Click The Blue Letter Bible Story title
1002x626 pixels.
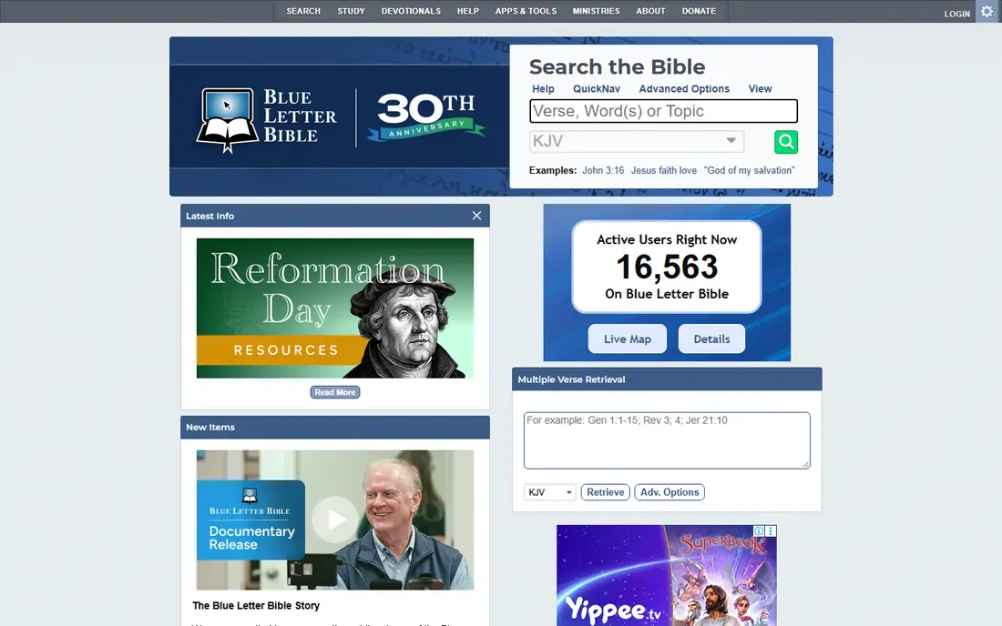(x=256, y=606)
